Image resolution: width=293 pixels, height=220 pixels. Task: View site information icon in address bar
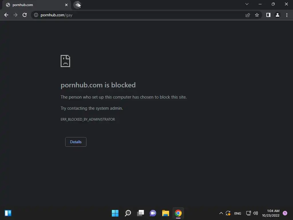point(36,15)
